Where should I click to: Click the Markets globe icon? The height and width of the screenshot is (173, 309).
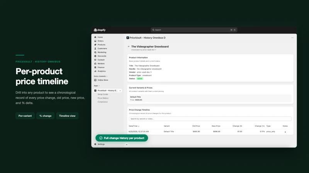(95, 63)
